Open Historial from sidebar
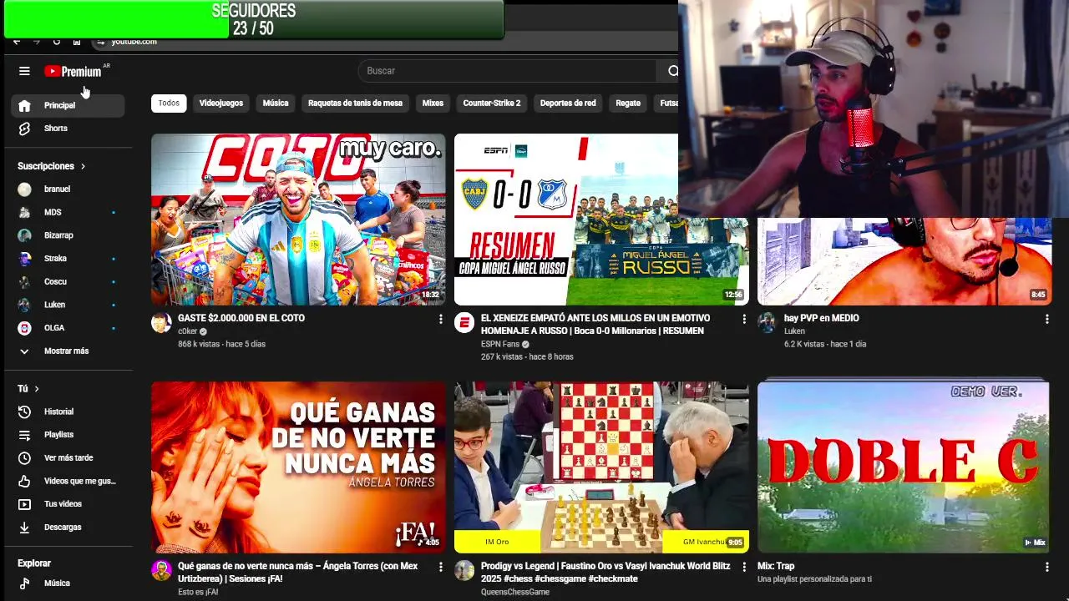Viewport: 1069px width, 601px height. [x=68, y=412]
